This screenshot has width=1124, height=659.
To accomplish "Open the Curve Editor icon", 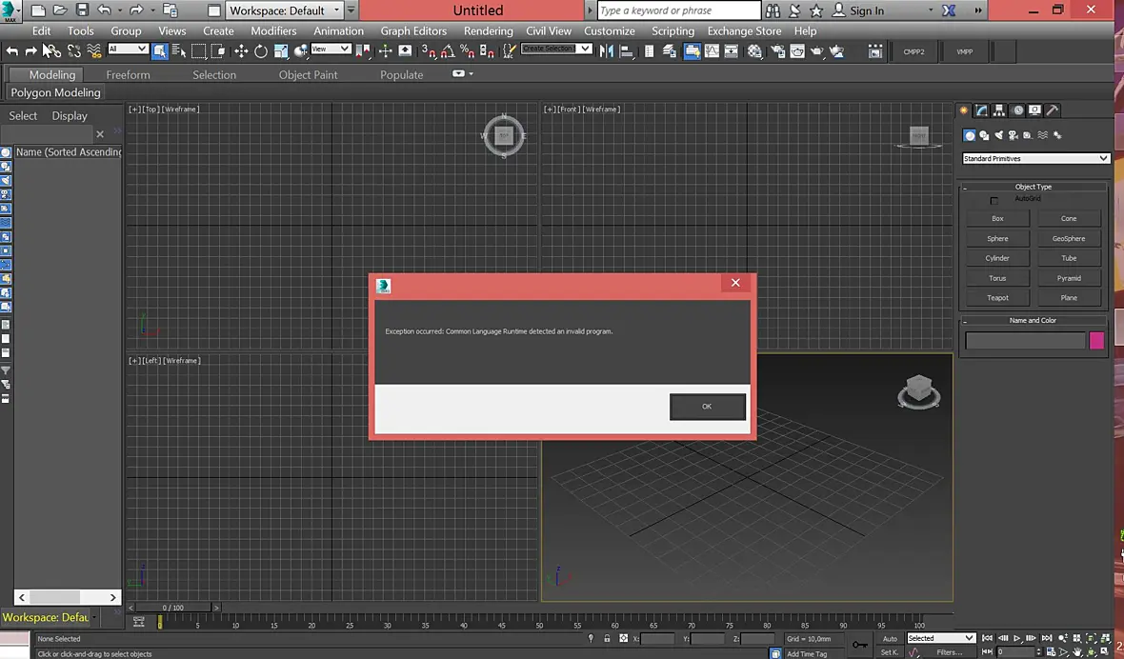I will pos(712,50).
